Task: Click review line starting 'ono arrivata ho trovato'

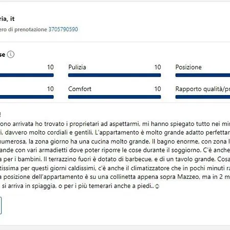Action: point(115,124)
